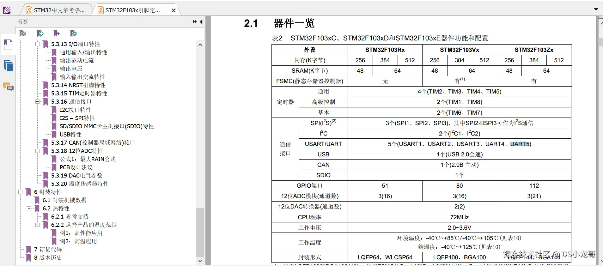Go to bookmark 5.3.15 TIM定时器特性
603x266 pixels.
pyautogui.click(x=79, y=94)
